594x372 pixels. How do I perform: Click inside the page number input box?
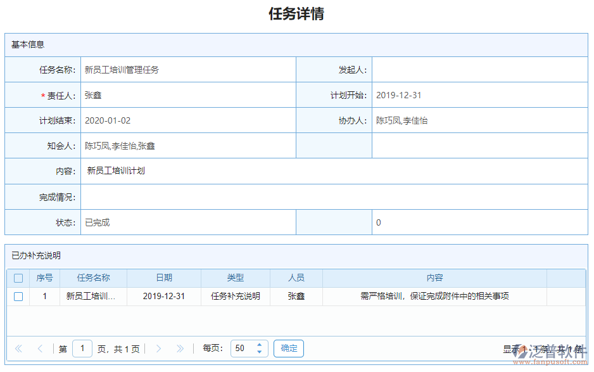click(x=82, y=348)
